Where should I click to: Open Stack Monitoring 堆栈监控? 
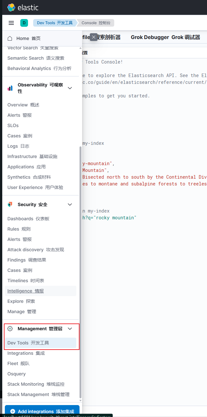(x=36, y=384)
